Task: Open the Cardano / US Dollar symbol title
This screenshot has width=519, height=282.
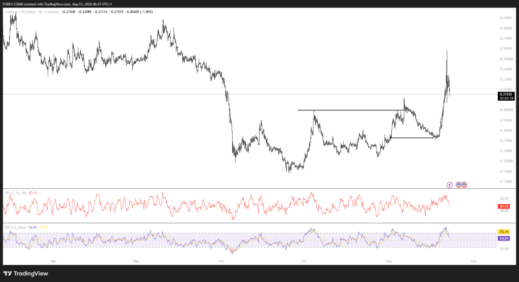Action: pos(20,12)
